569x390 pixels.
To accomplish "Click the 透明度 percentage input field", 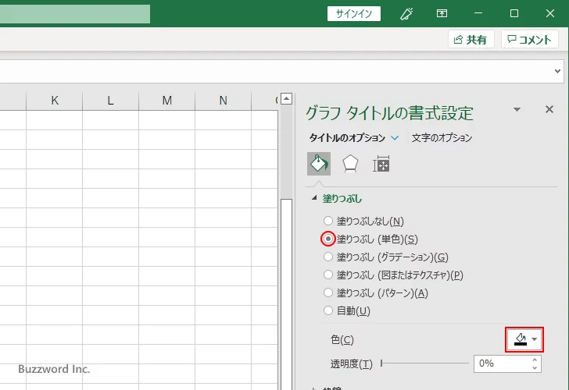I will [x=501, y=363].
